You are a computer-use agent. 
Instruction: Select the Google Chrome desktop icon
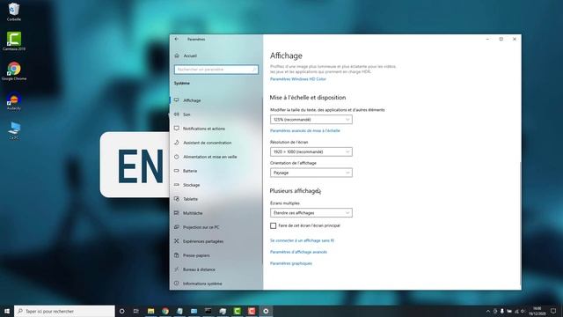(x=14, y=70)
